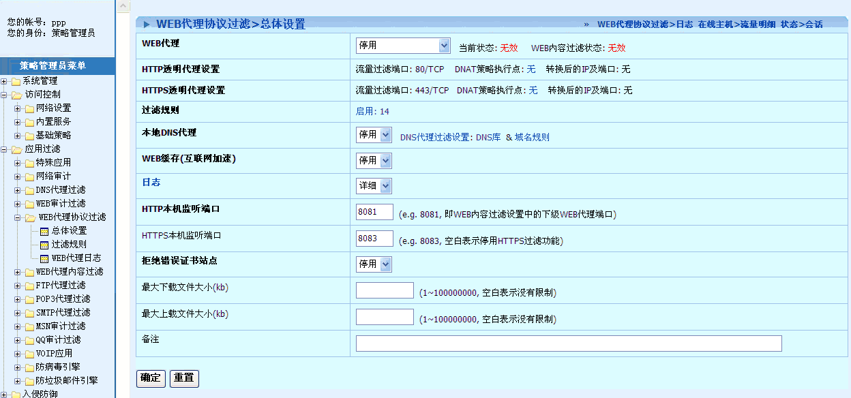
Task: Click the HTTP本机监听端口 input field
Action: pos(374,212)
